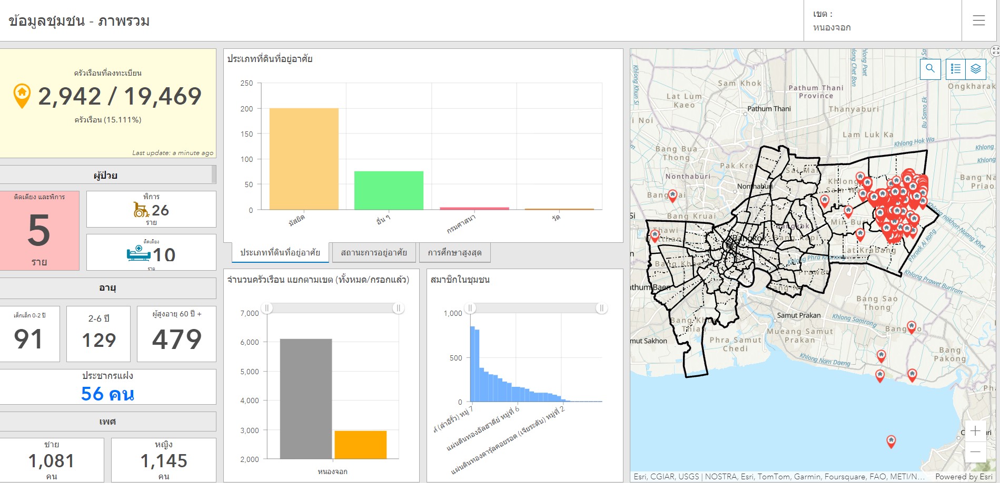Open the hamburger menu at top right
1000x483 pixels.
[x=978, y=20]
